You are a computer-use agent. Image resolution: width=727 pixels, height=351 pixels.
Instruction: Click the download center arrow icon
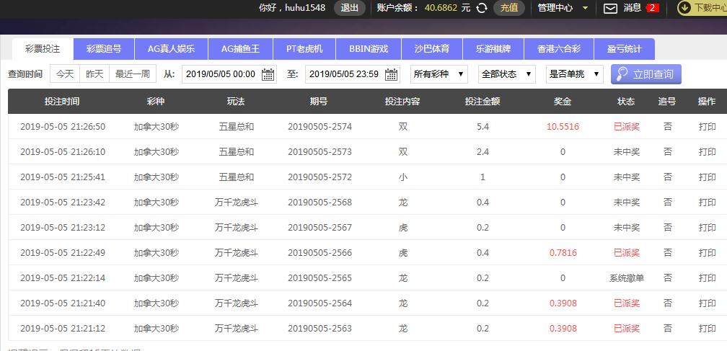tap(684, 8)
